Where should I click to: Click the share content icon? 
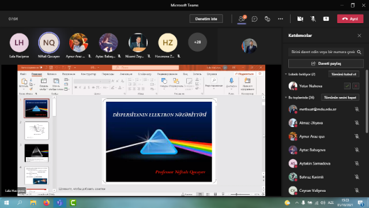click(326, 19)
